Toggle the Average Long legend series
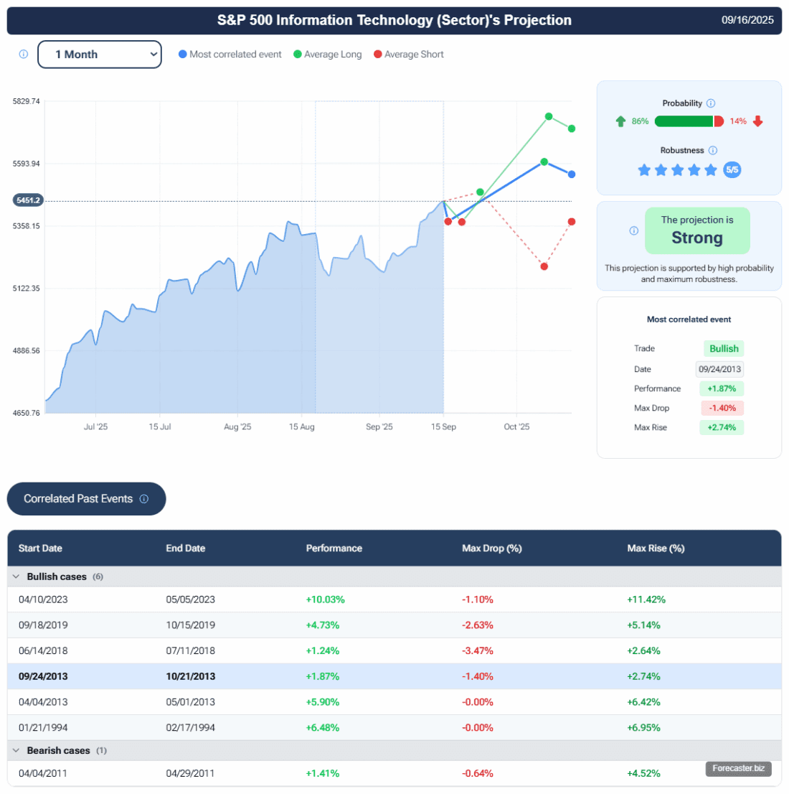This screenshot has width=789, height=794. pyautogui.click(x=327, y=55)
